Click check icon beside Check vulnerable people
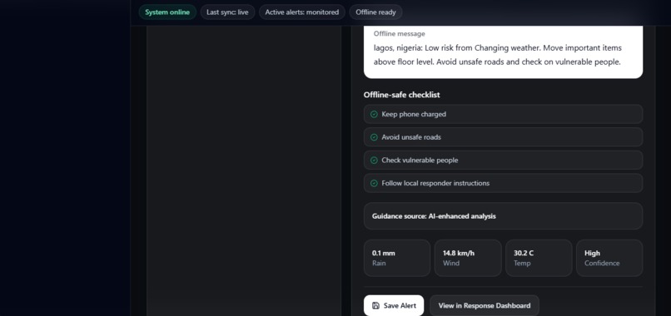The height and width of the screenshot is (316, 671). tap(374, 160)
